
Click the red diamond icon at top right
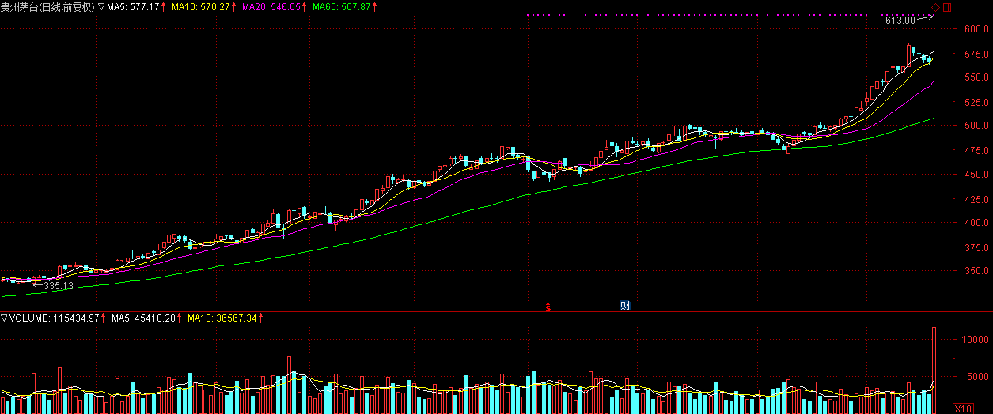(x=934, y=8)
